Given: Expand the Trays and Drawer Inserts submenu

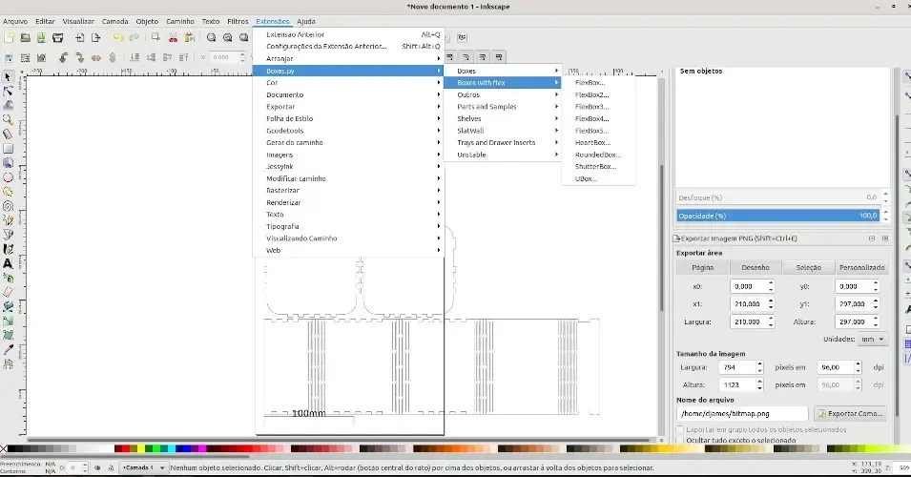Looking at the screenshot, I should [x=503, y=142].
